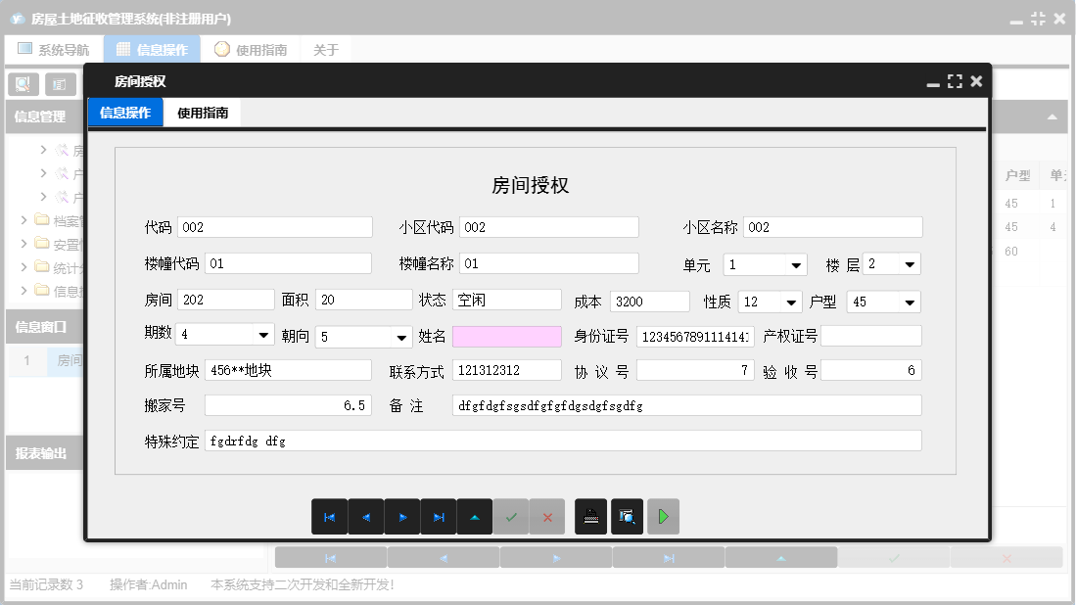Select the search magnifier icon above 信息管理
This screenshot has width=1076, height=605.
[23, 83]
